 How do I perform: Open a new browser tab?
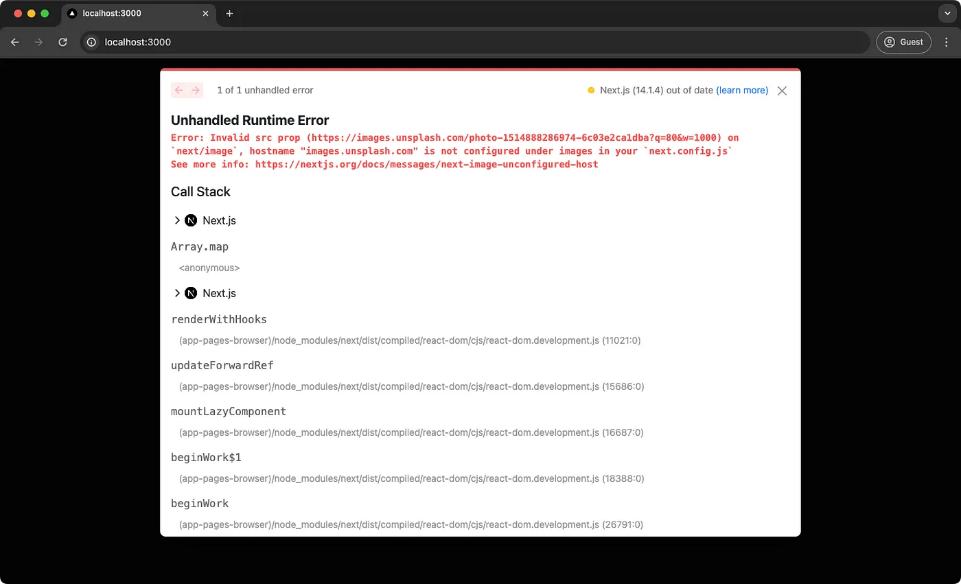(x=229, y=13)
